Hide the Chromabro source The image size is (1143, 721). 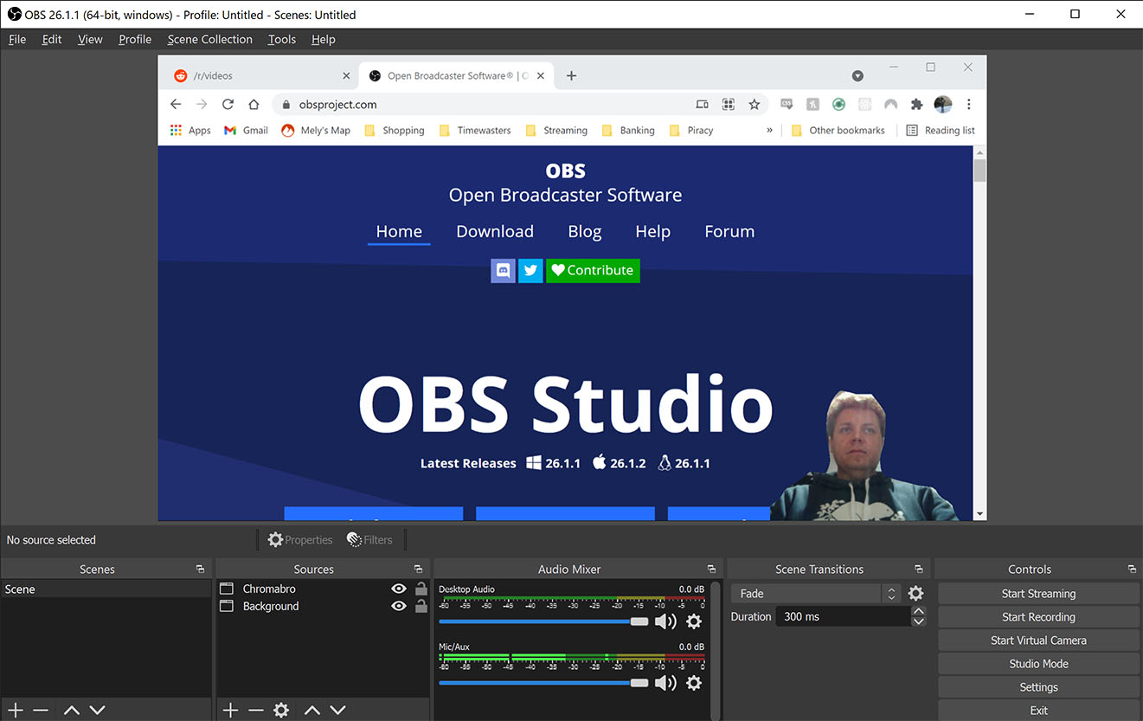(399, 589)
